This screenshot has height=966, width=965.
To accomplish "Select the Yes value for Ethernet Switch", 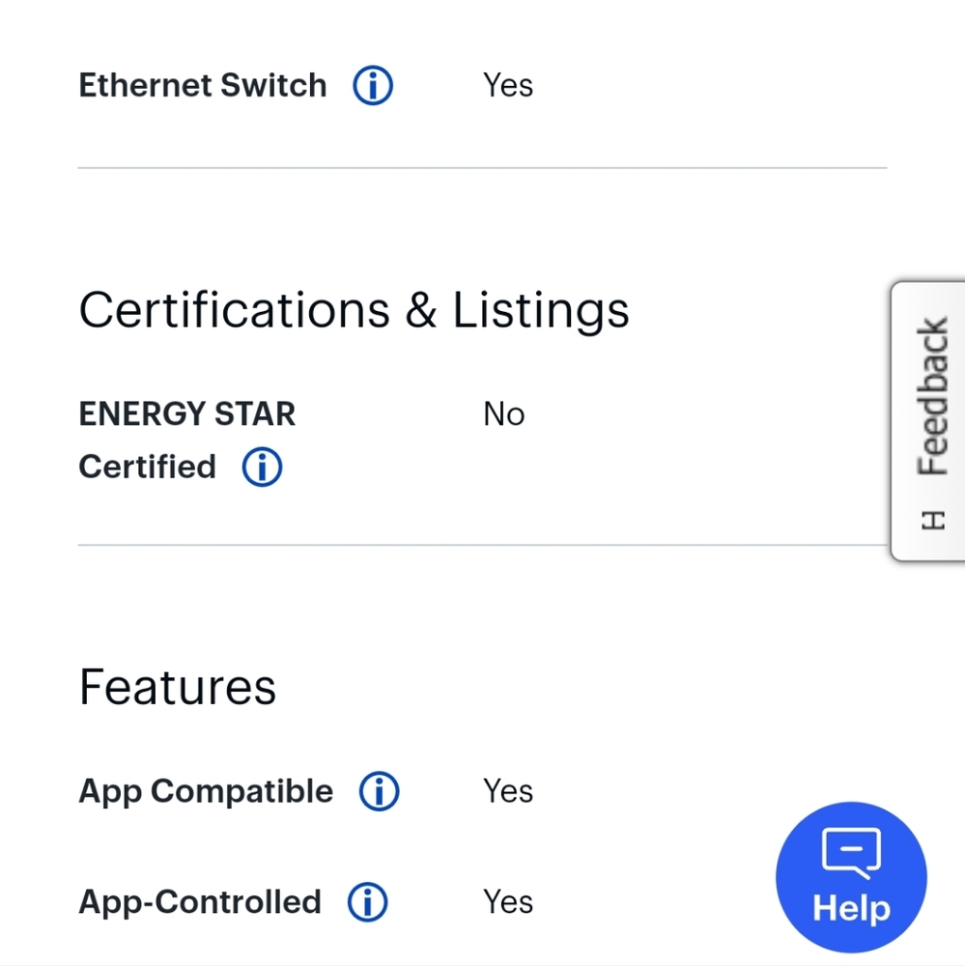I will [x=508, y=85].
